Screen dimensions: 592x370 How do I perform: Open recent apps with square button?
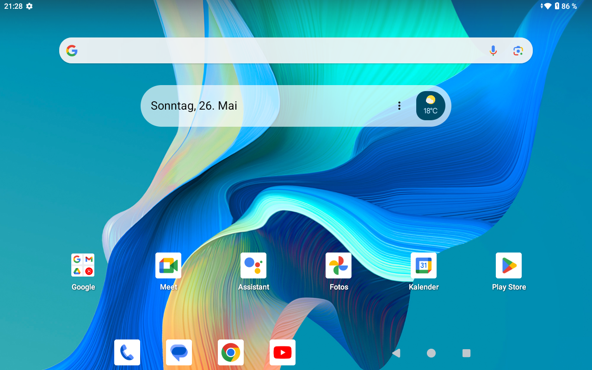point(466,353)
